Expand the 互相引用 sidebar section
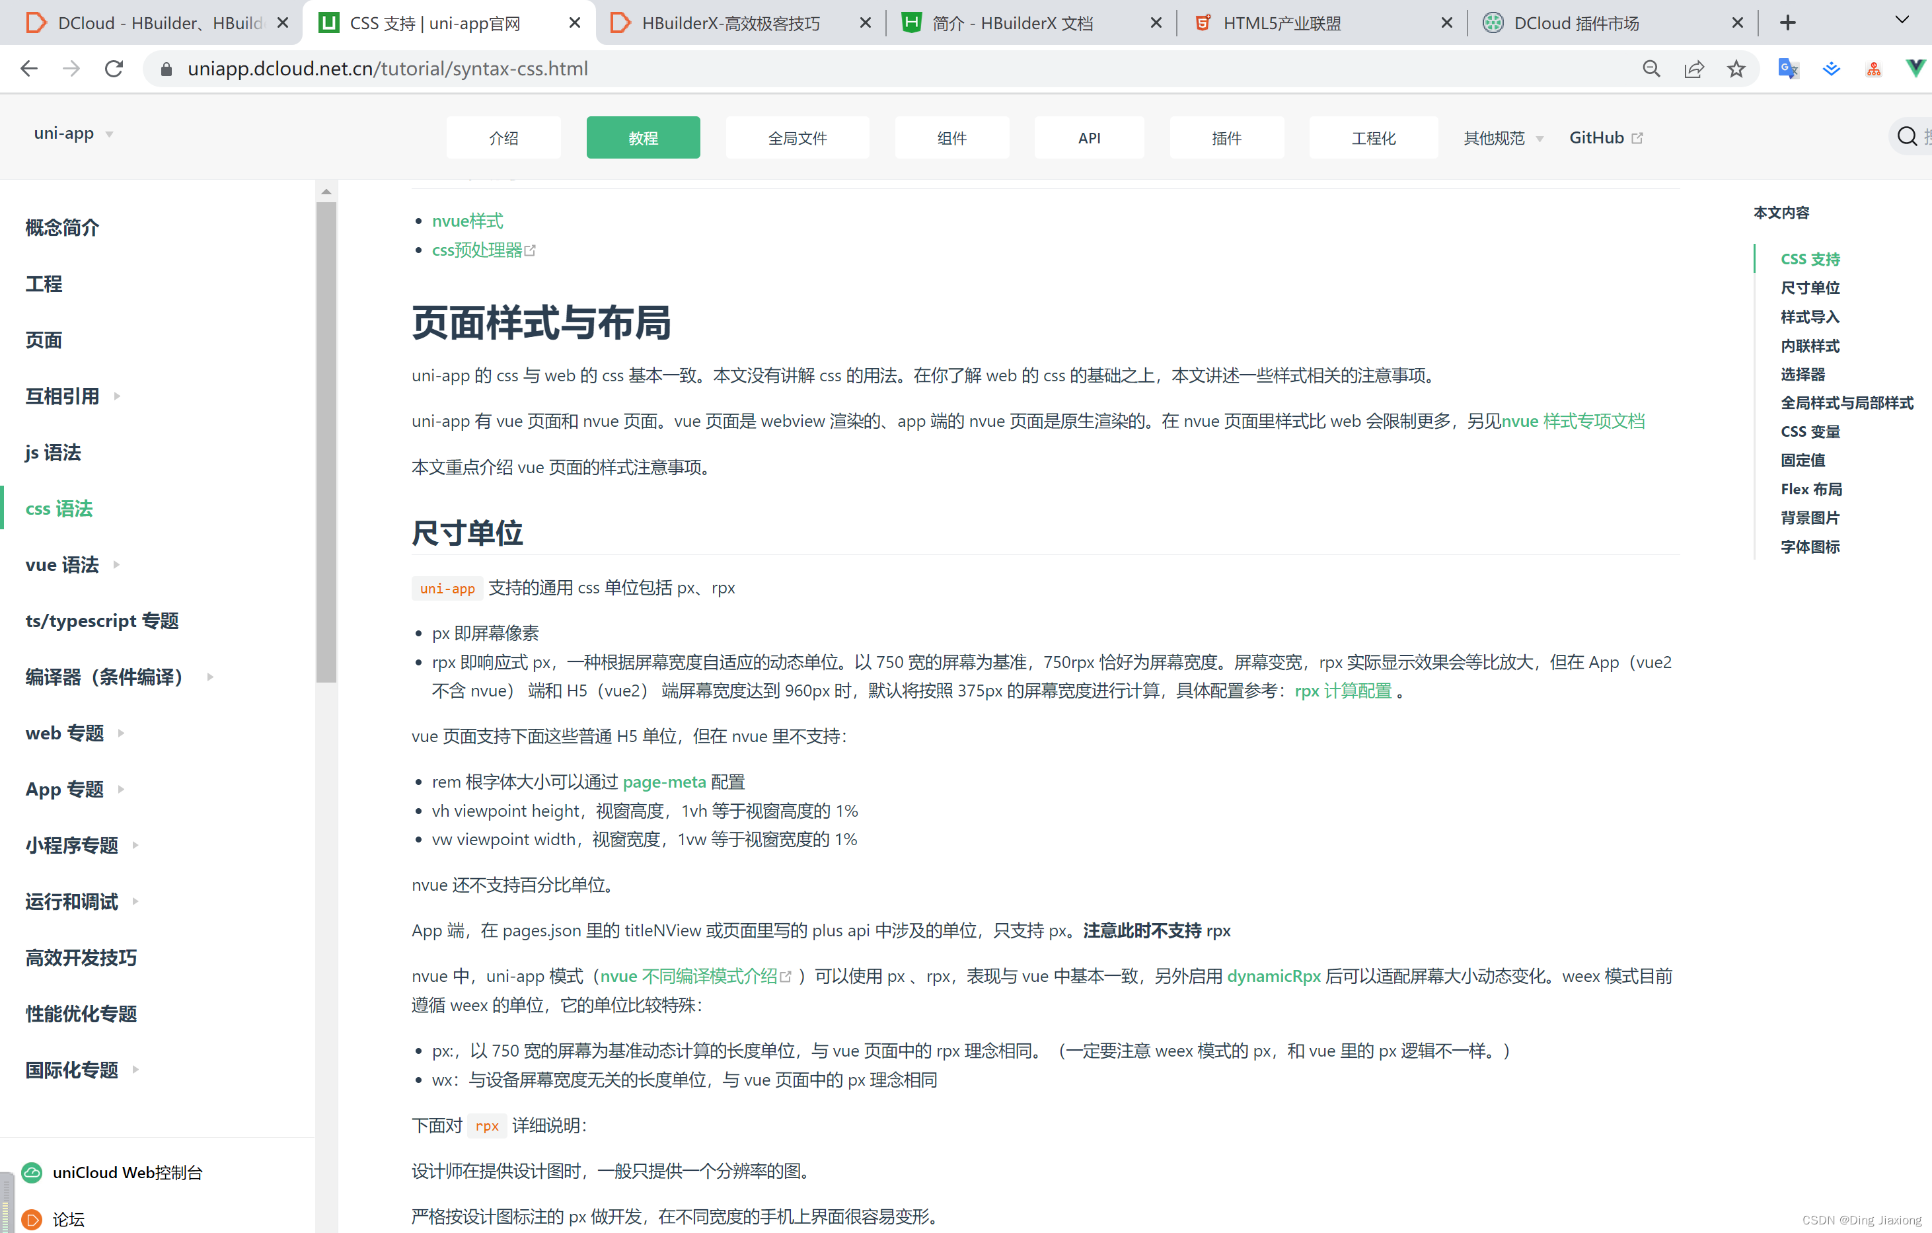 (117, 396)
